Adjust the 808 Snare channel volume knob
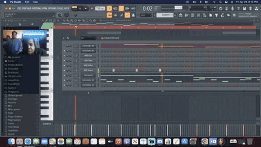The width and height of the screenshot is (261, 147). (x=71, y=71)
